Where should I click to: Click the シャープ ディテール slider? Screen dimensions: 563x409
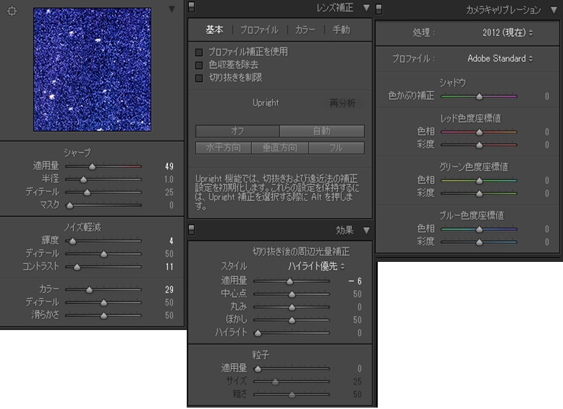[x=103, y=192]
